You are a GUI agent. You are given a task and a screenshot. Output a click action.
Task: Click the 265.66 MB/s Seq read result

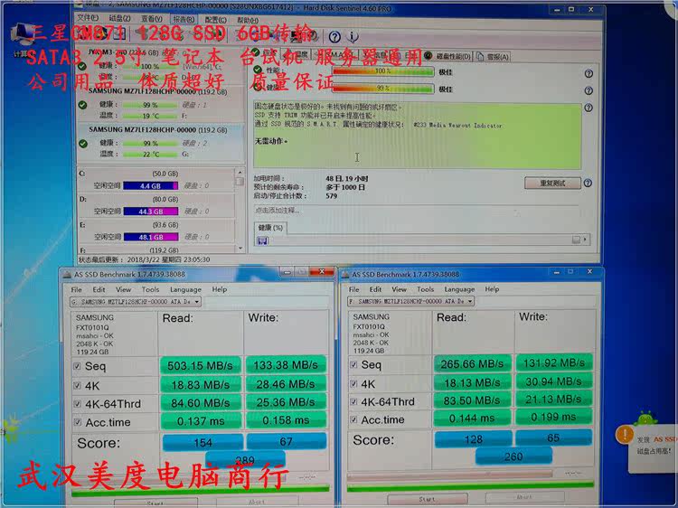(x=472, y=364)
